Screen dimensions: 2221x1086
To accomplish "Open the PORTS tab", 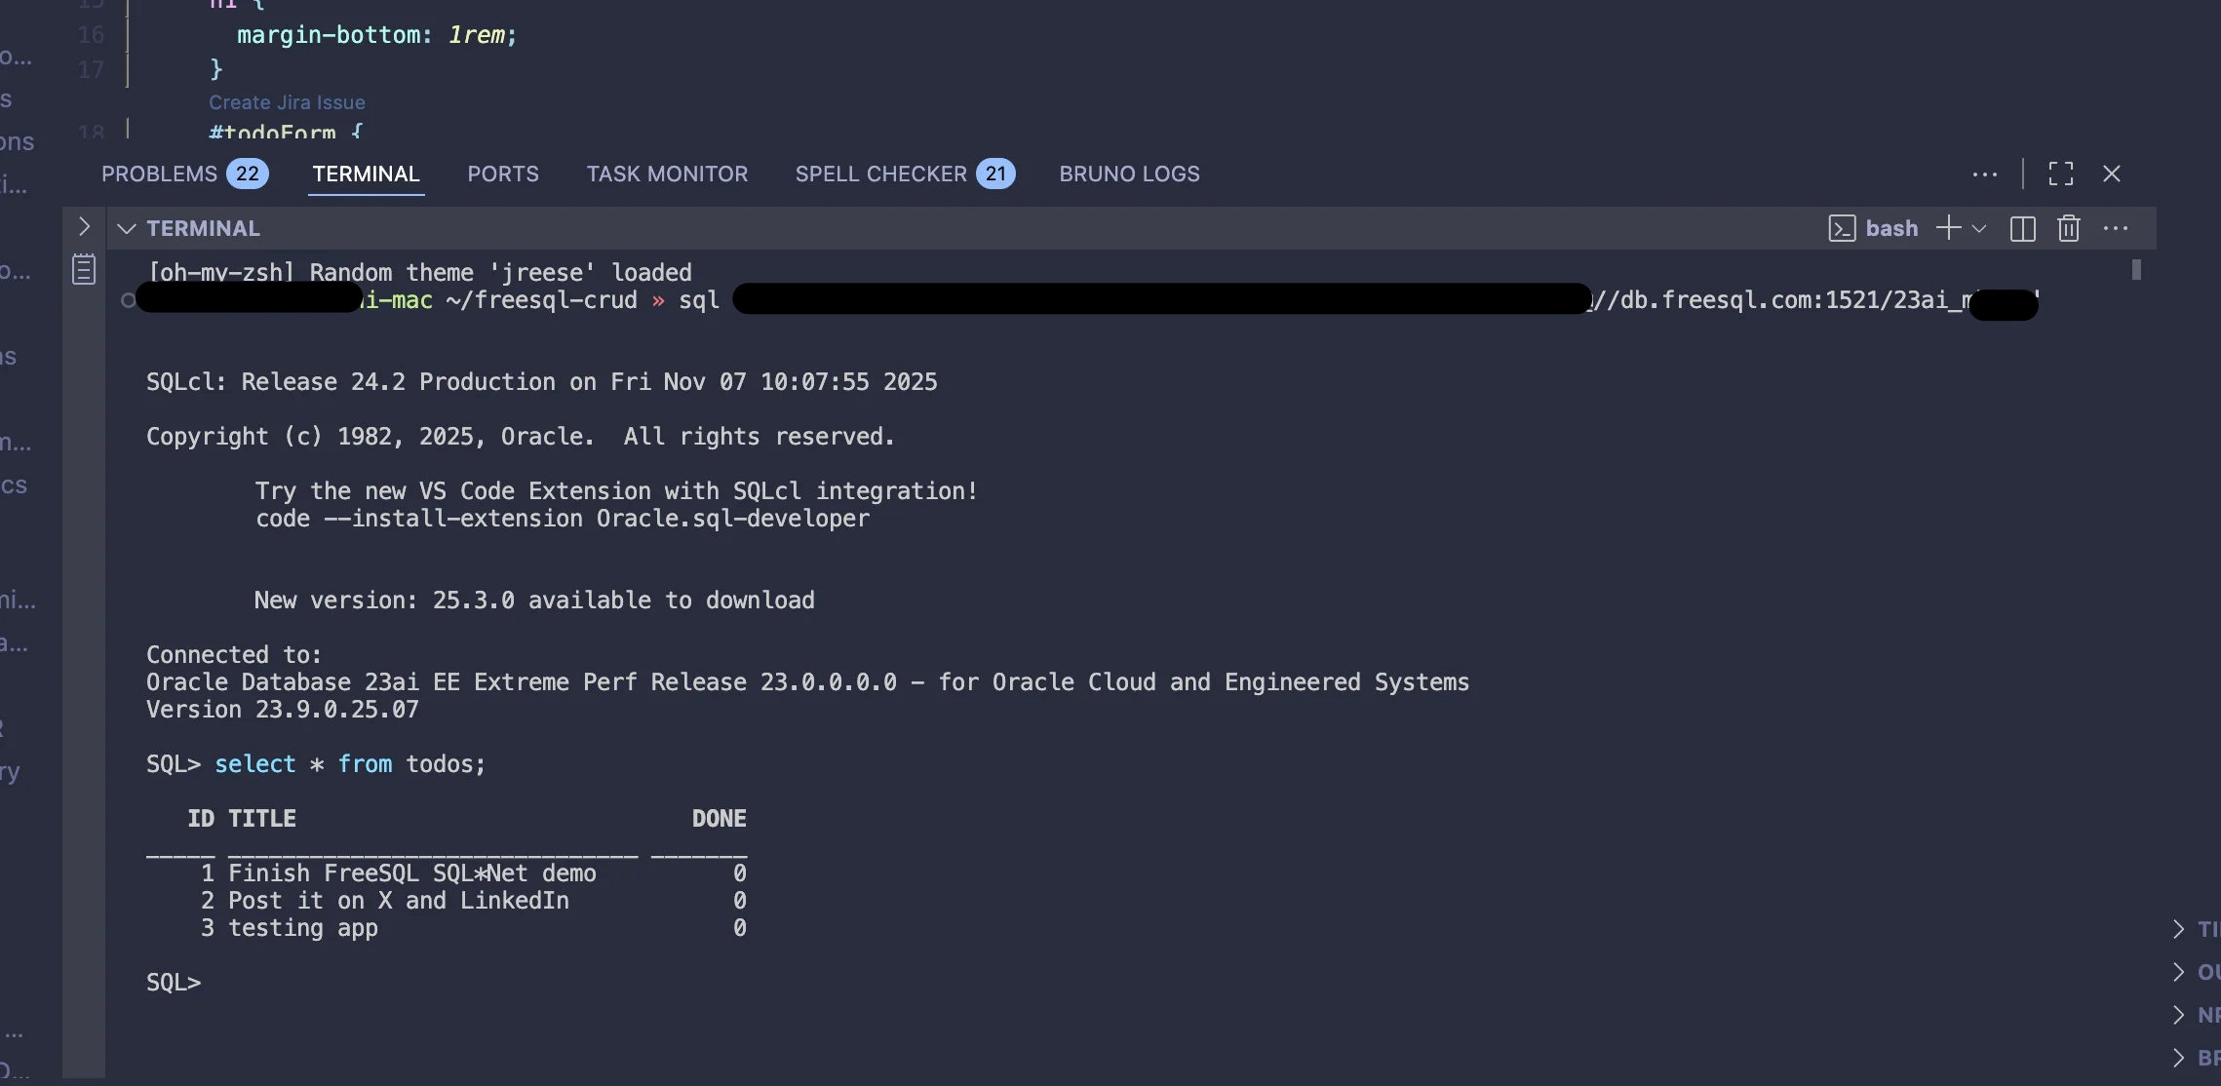I will click(x=502, y=175).
